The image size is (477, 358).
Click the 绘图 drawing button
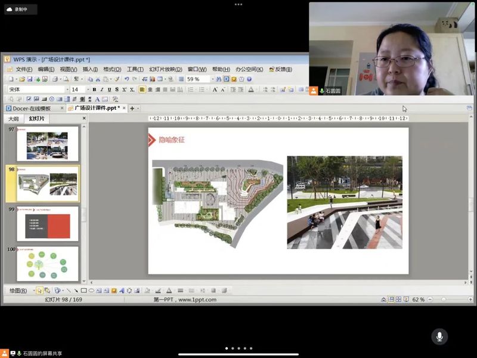18,291
